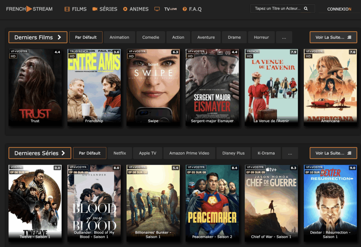361x247 pixels.
Task: Click the F.A.Q question mark icon
Action: click(x=184, y=9)
